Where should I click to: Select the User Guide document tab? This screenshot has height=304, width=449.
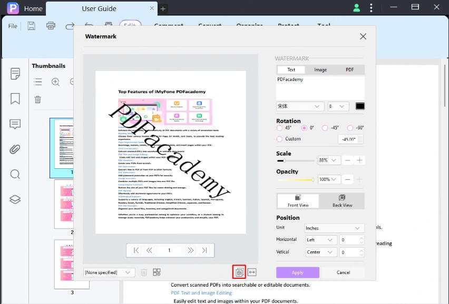coord(99,9)
